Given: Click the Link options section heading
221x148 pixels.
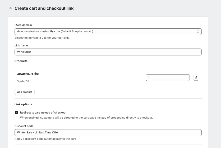Looking at the screenshot, I should (x=23, y=104).
